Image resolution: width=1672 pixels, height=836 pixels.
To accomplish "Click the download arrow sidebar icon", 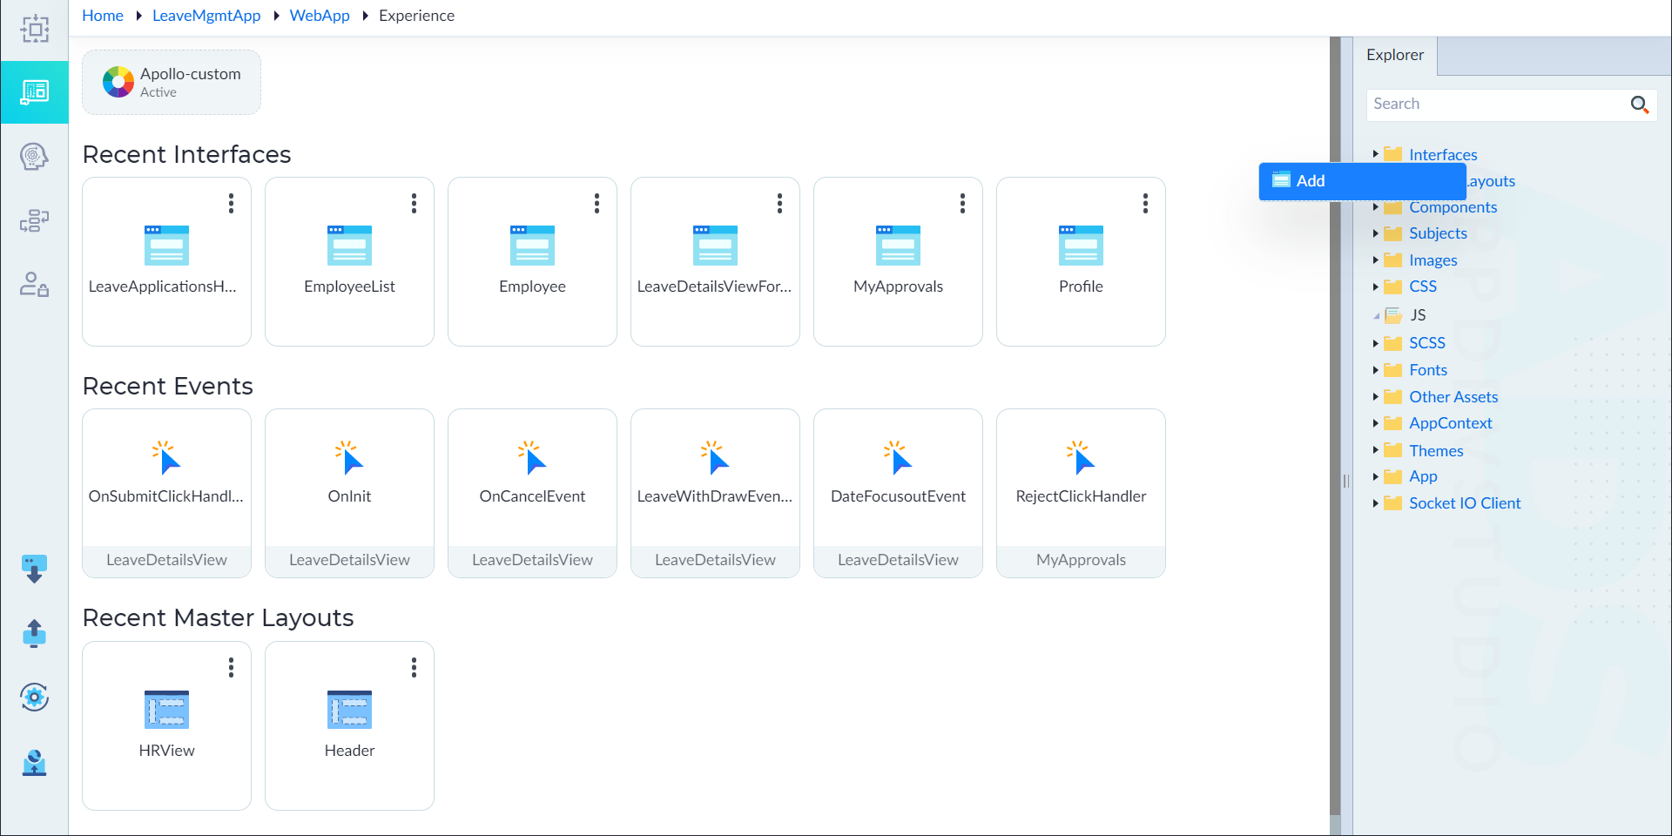I will (x=34, y=569).
